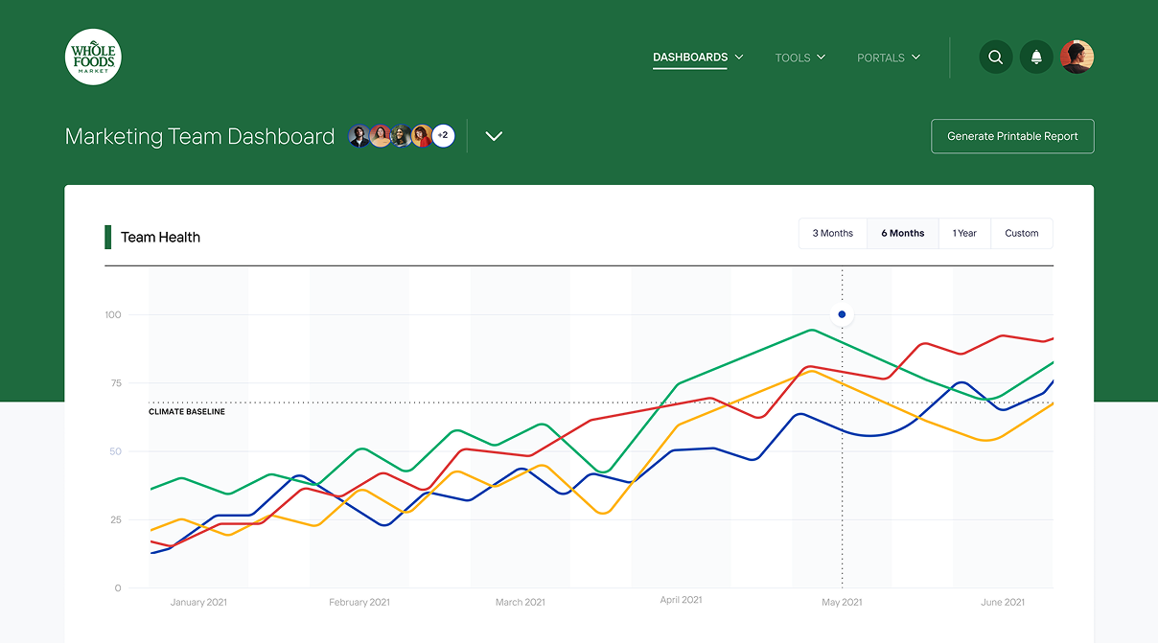Switch chart range to 3 Months
The height and width of the screenshot is (644, 1158).
832,233
